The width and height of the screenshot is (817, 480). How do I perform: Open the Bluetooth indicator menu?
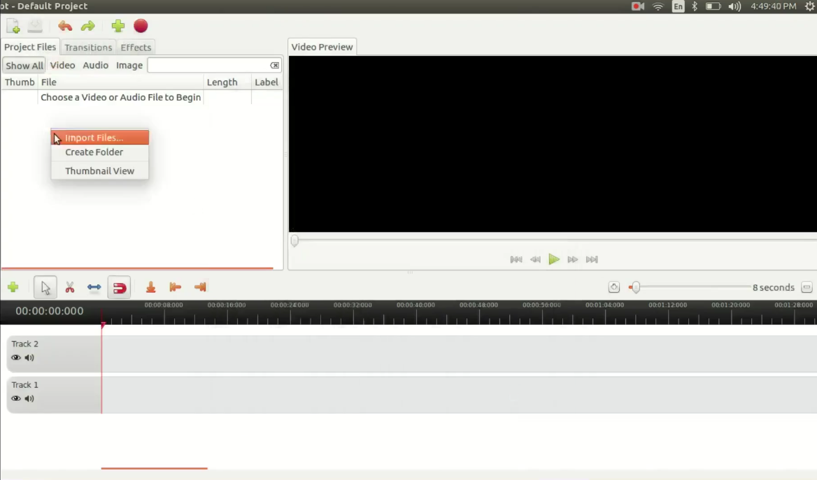pos(695,6)
